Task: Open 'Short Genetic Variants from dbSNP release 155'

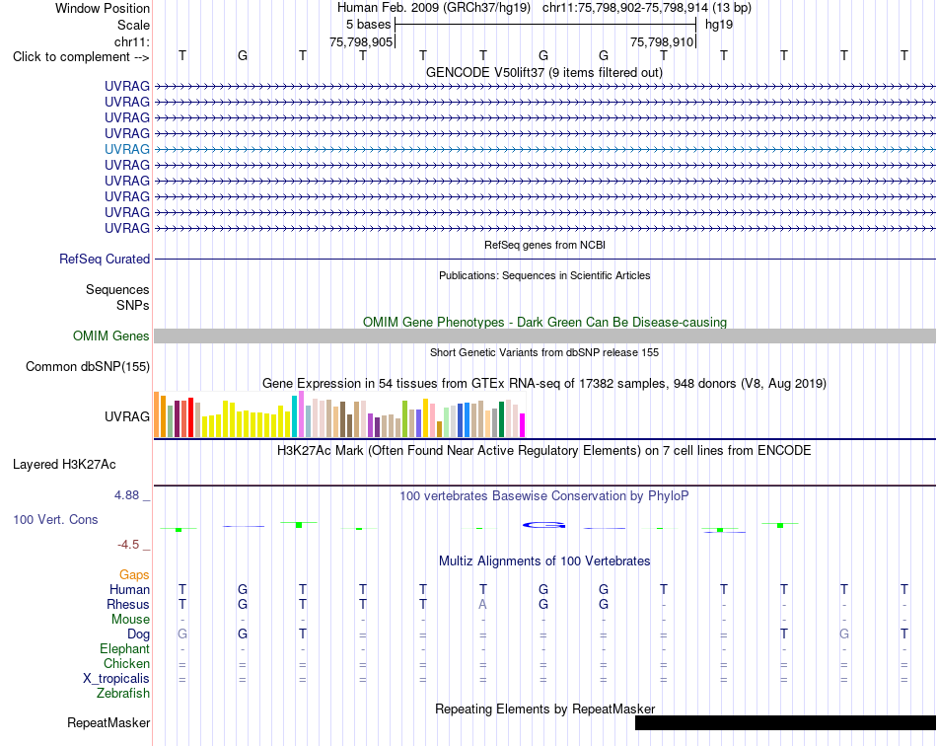Action: [x=544, y=352]
